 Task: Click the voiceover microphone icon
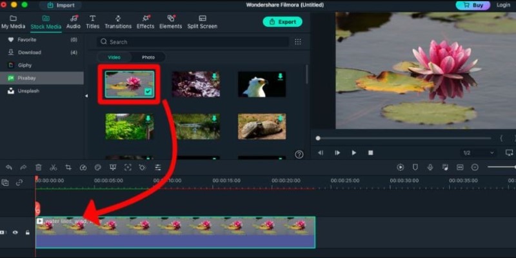[430, 167]
